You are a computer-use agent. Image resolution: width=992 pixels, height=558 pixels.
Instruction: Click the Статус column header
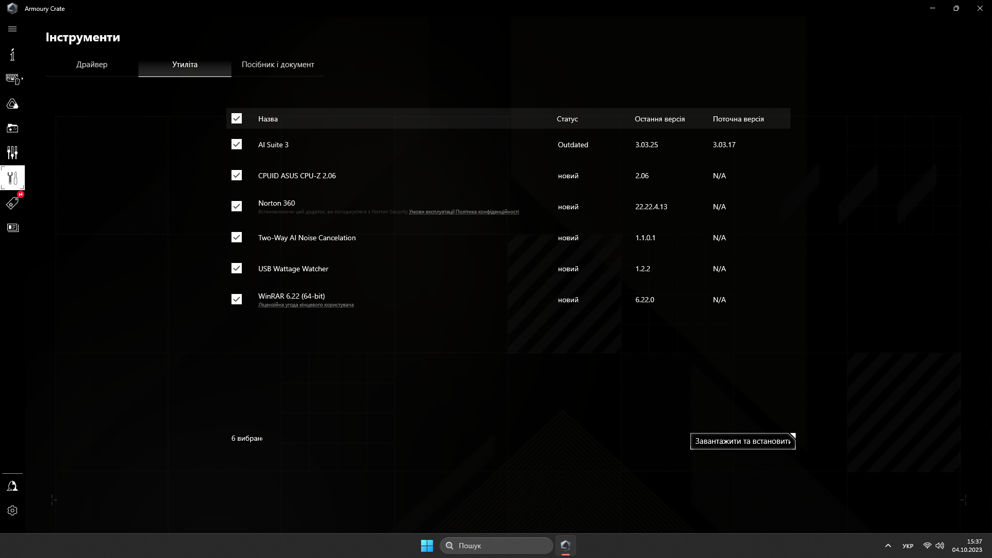567,119
